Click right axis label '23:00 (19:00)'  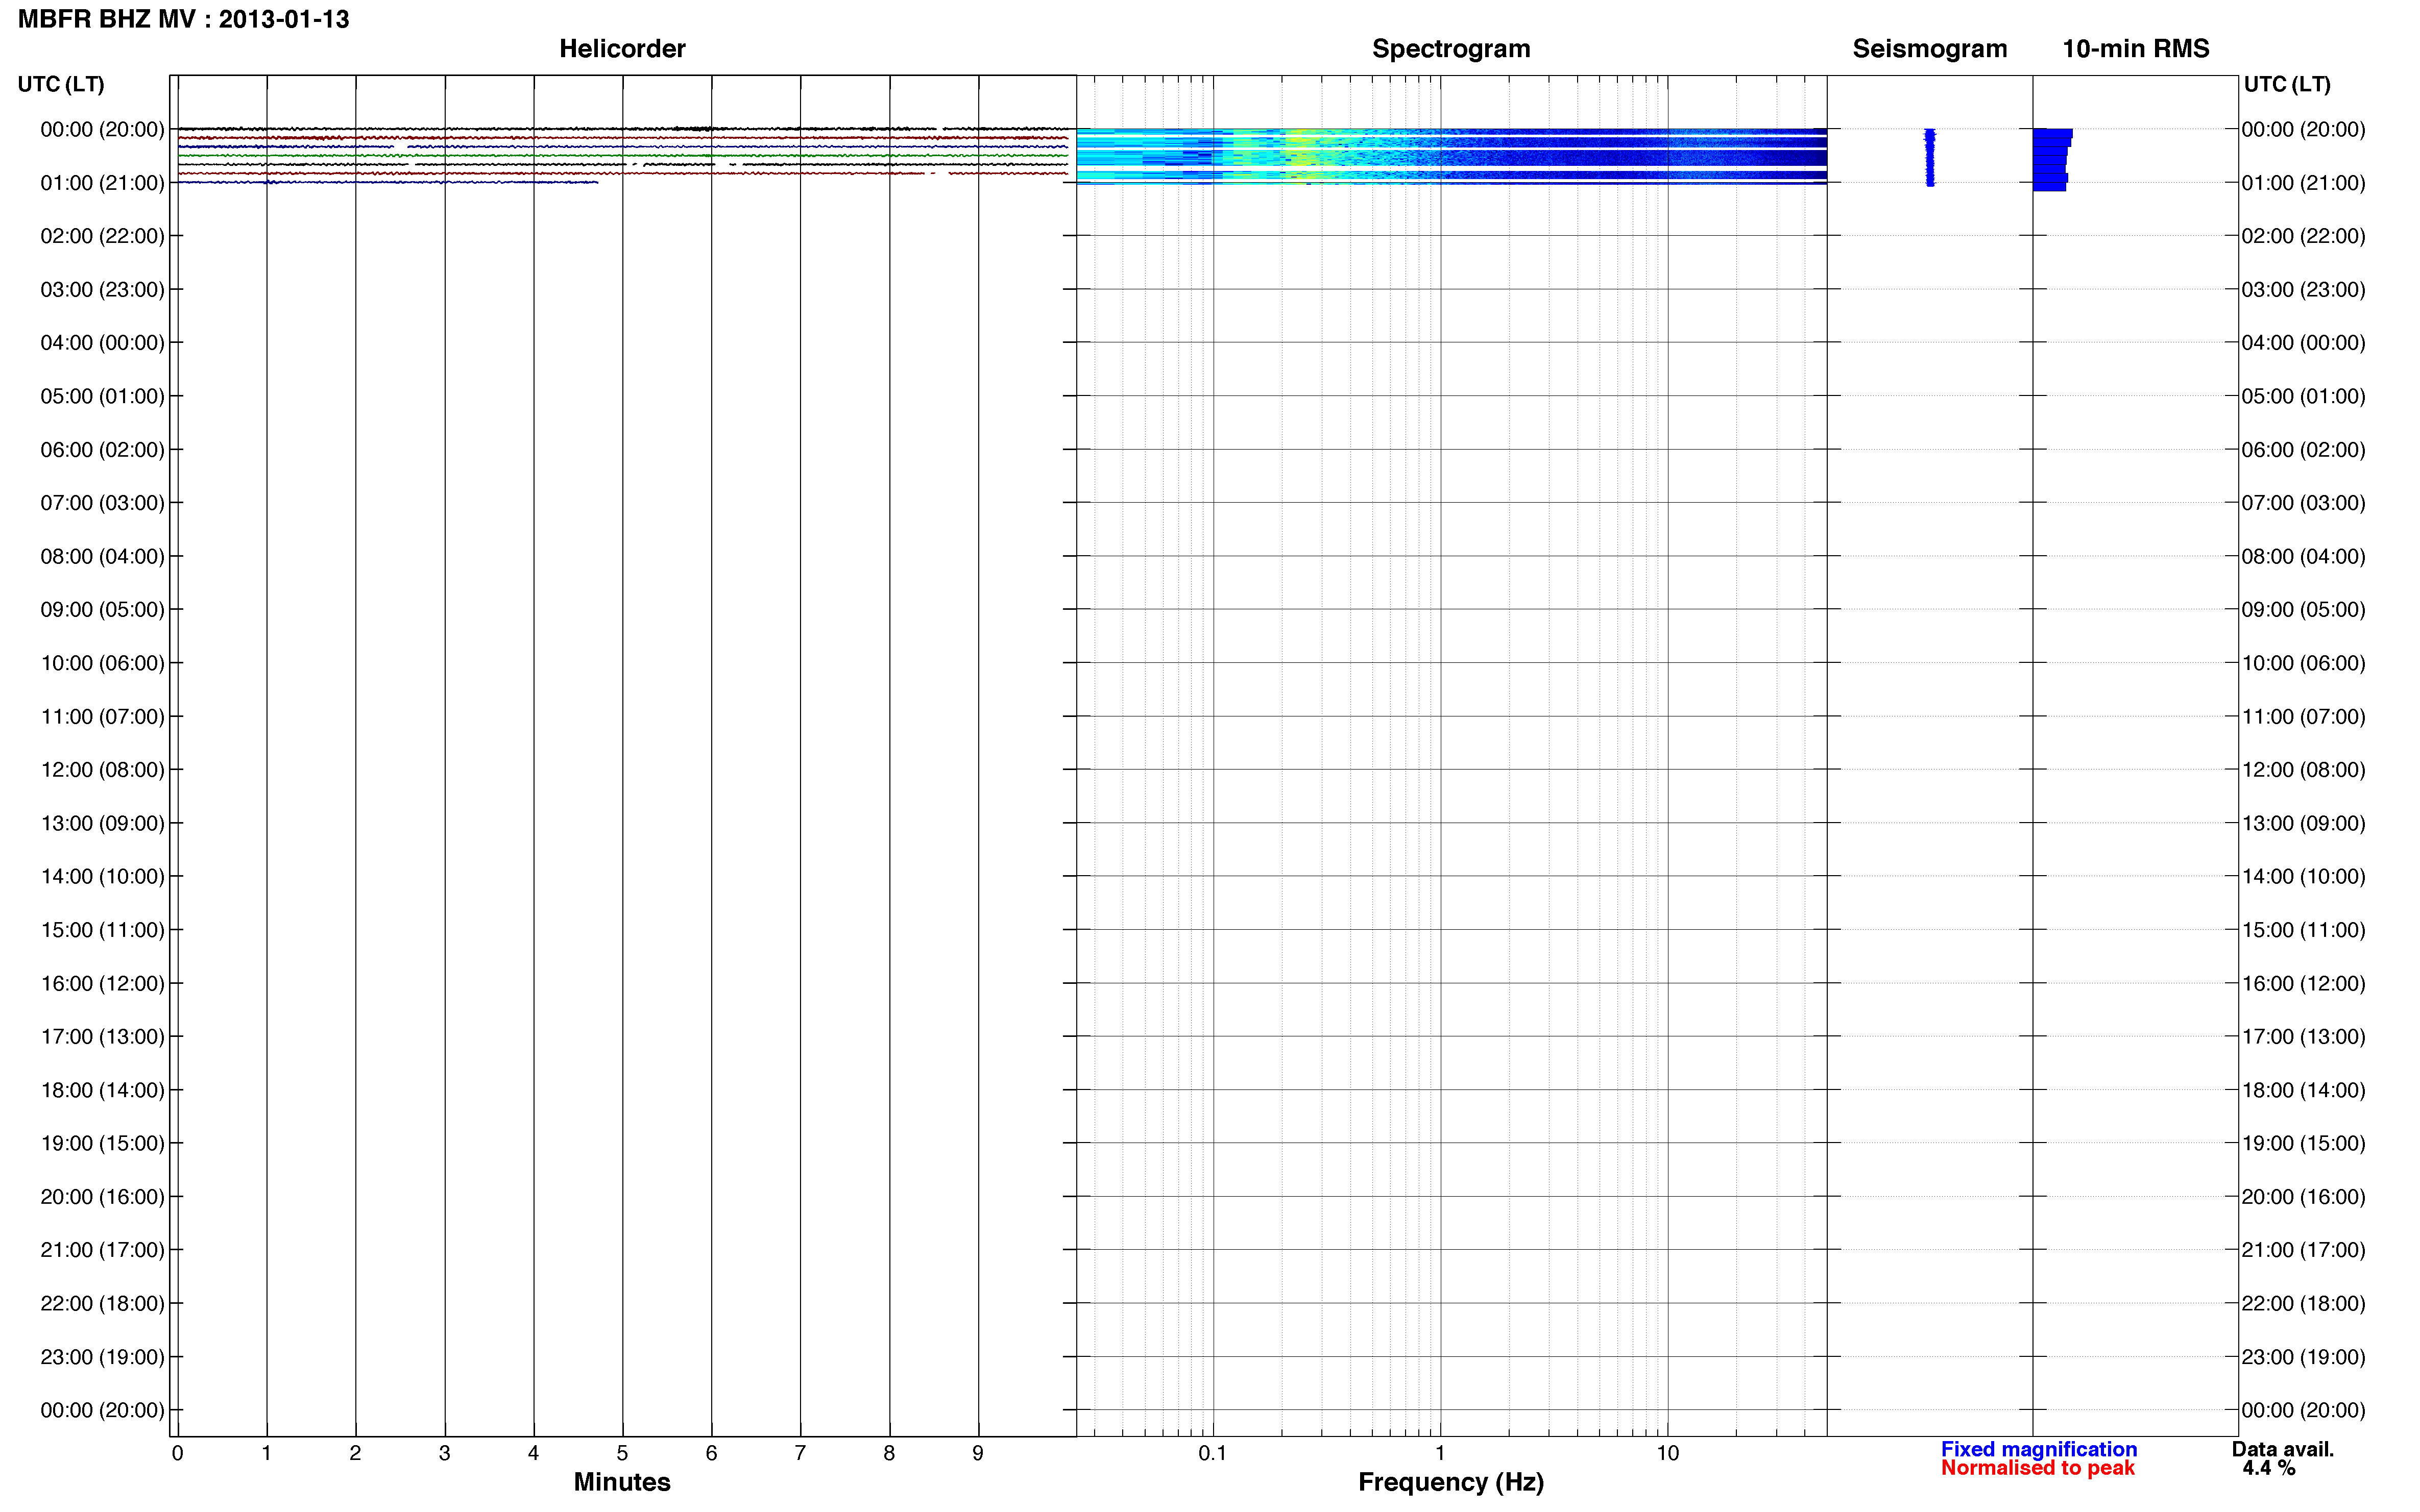[2303, 1357]
